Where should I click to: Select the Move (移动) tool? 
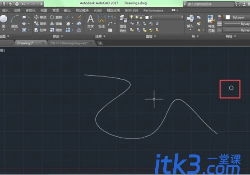coord(40,18)
